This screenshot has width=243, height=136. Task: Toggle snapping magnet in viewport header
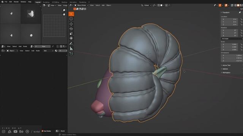point(159,5)
